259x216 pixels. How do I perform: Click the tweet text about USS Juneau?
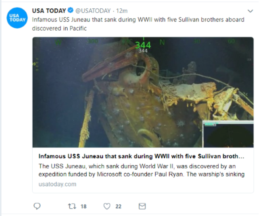click(138, 24)
